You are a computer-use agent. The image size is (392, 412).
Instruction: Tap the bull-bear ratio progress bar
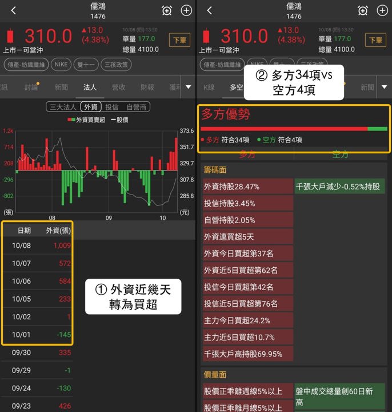coord(294,129)
